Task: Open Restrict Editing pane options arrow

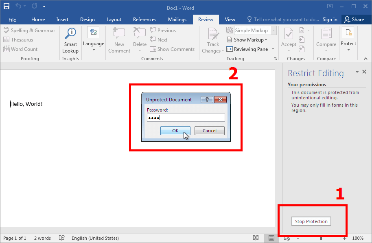Action: click(x=357, y=72)
